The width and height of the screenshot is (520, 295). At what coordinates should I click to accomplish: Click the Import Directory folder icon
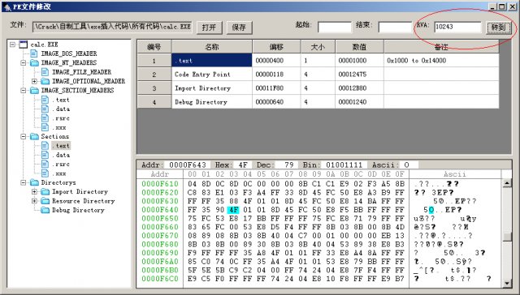45,192
